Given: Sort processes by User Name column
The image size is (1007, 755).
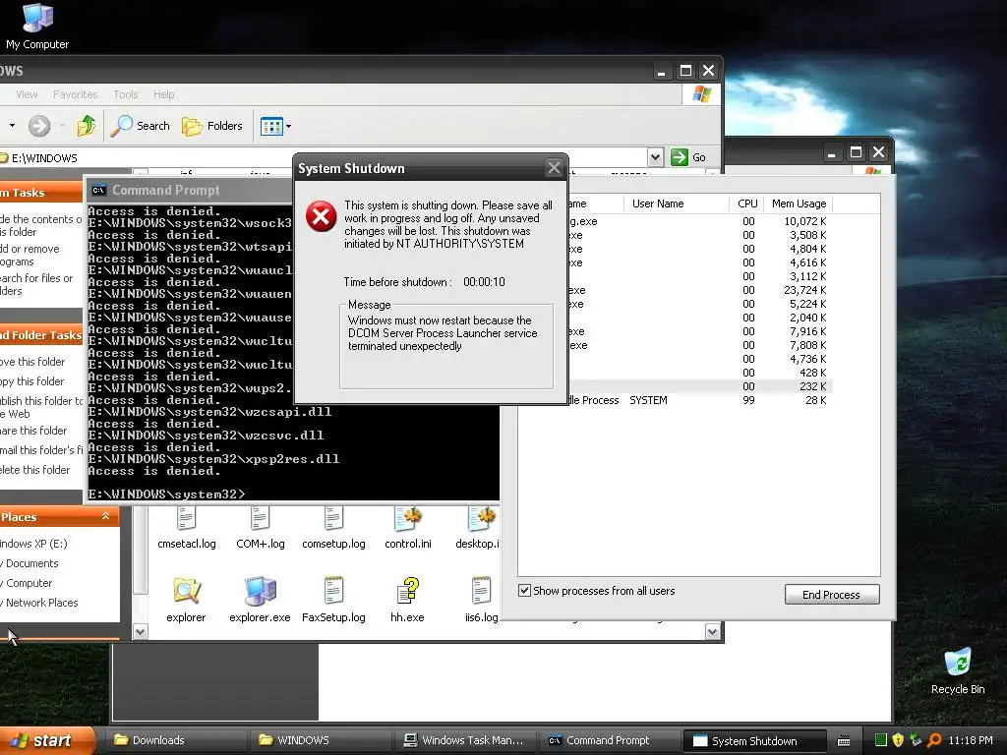Looking at the screenshot, I should pos(677,204).
